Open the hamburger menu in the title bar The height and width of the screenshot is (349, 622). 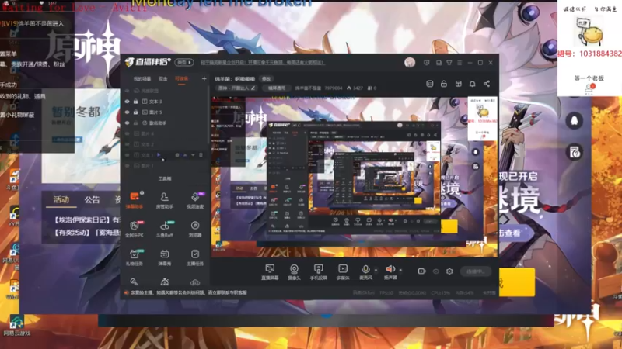(460, 63)
